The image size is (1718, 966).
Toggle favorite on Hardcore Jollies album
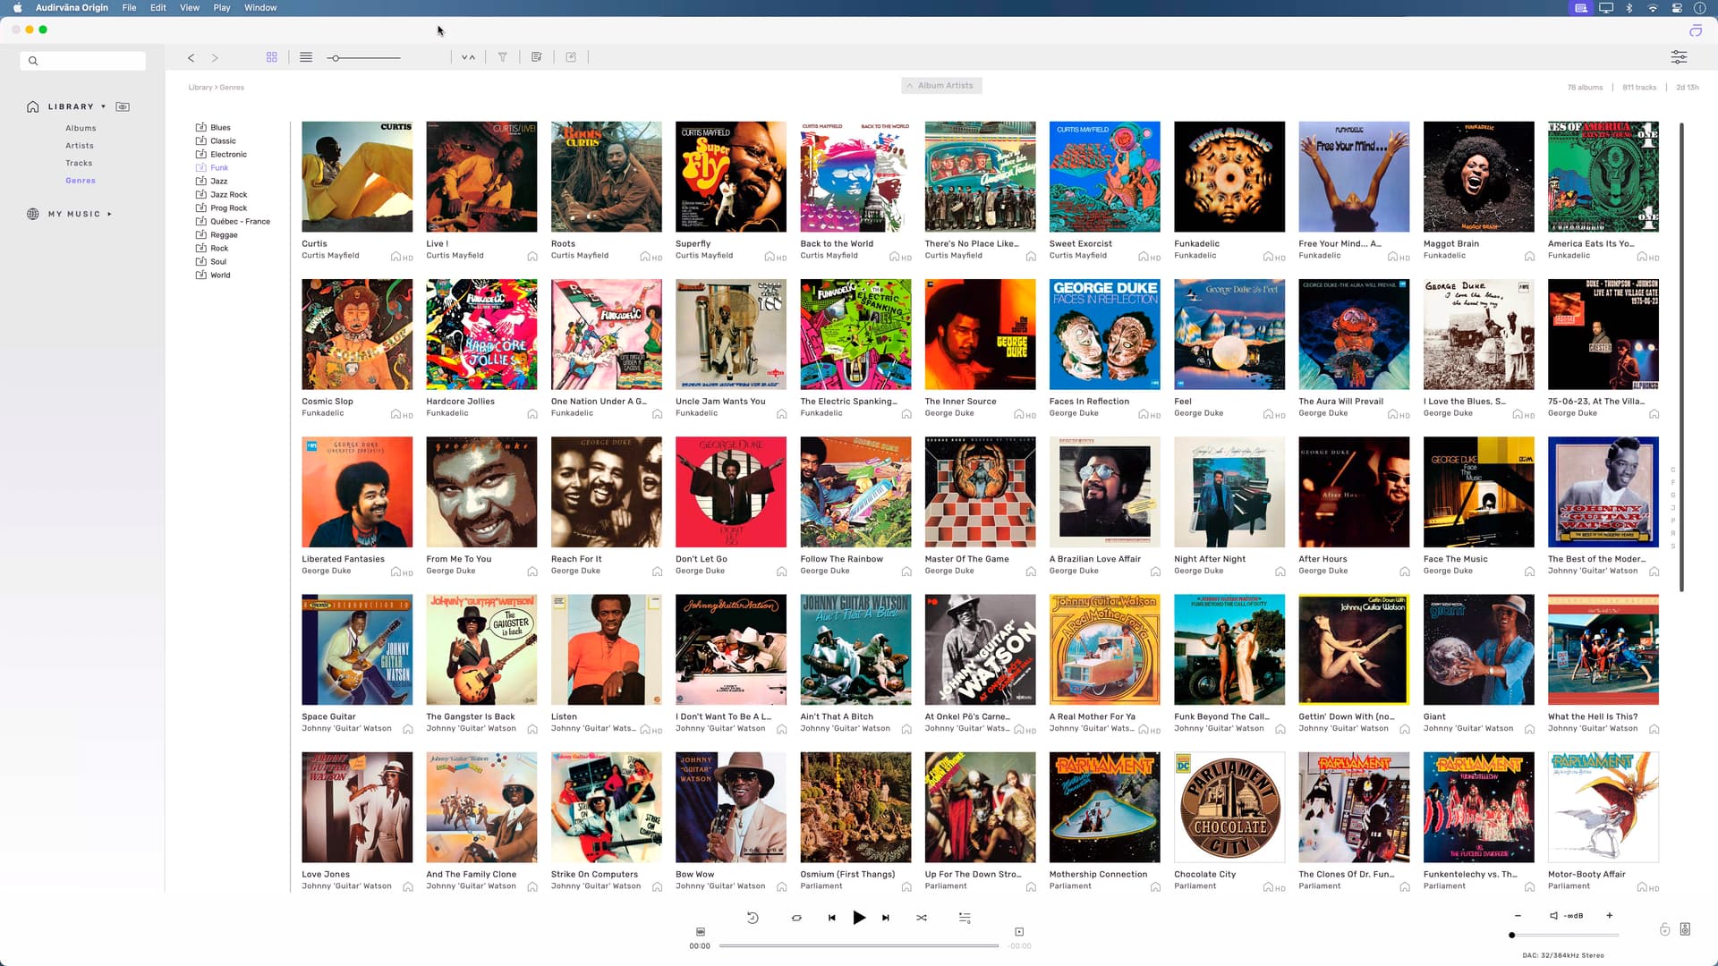pyautogui.click(x=532, y=414)
